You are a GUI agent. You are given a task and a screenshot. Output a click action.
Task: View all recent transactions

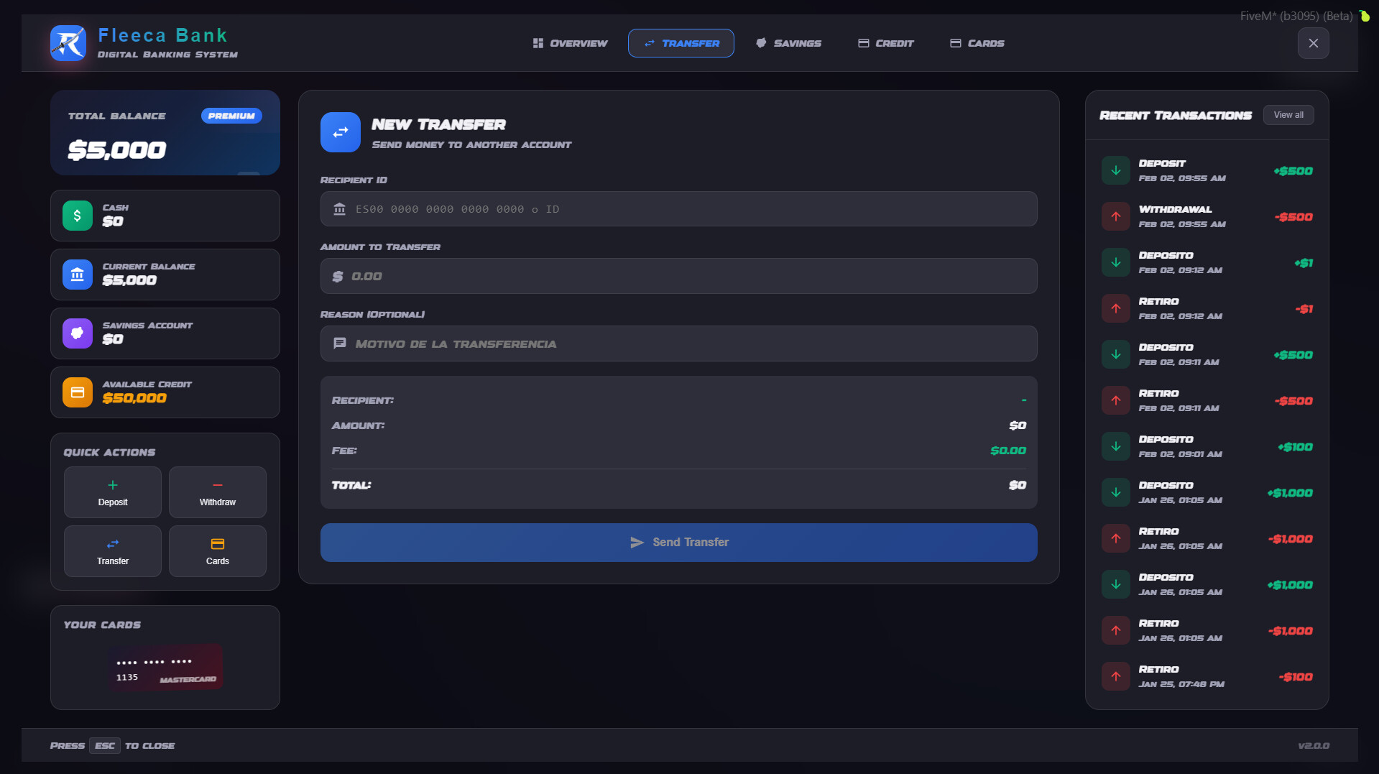pos(1288,115)
